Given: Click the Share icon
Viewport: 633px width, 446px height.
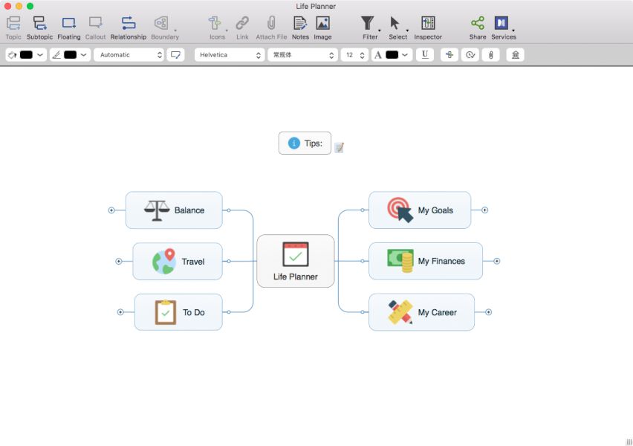Looking at the screenshot, I should 478,23.
